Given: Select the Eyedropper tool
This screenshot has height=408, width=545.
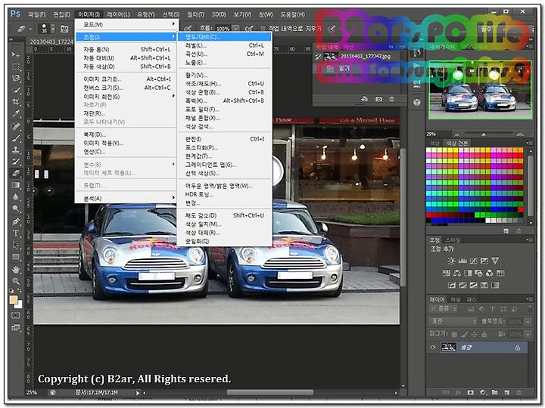Looking at the screenshot, I should tap(16, 113).
